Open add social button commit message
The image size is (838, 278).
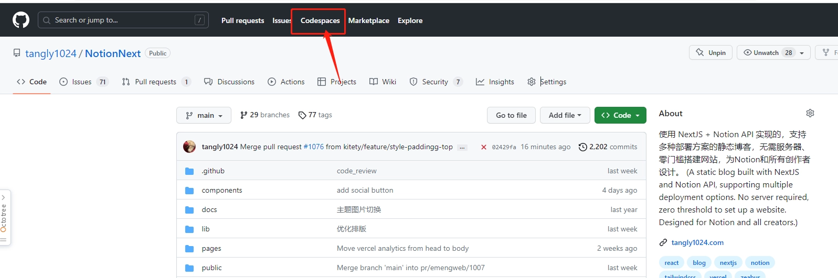[x=365, y=190]
